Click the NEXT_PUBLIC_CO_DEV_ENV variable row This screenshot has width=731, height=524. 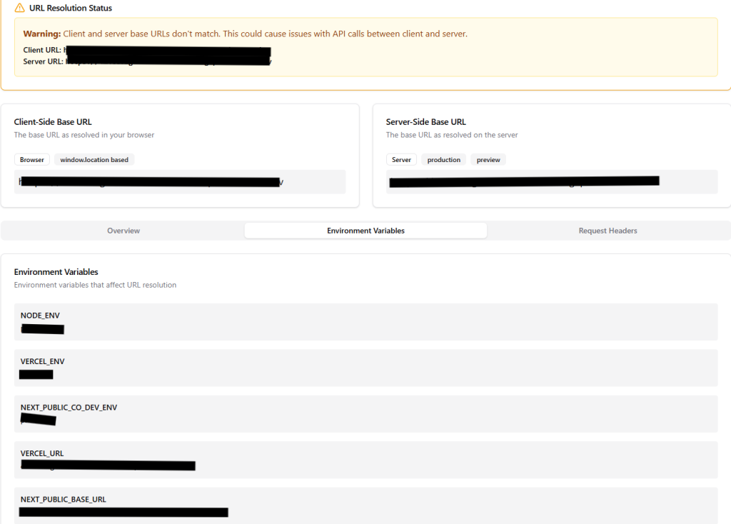click(x=365, y=413)
